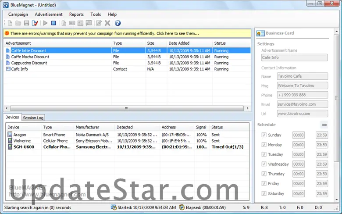The width and height of the screenshot is (342, 214).
Task: Click the Msg field Welcome To Tavolino
Action: [303, 86]
